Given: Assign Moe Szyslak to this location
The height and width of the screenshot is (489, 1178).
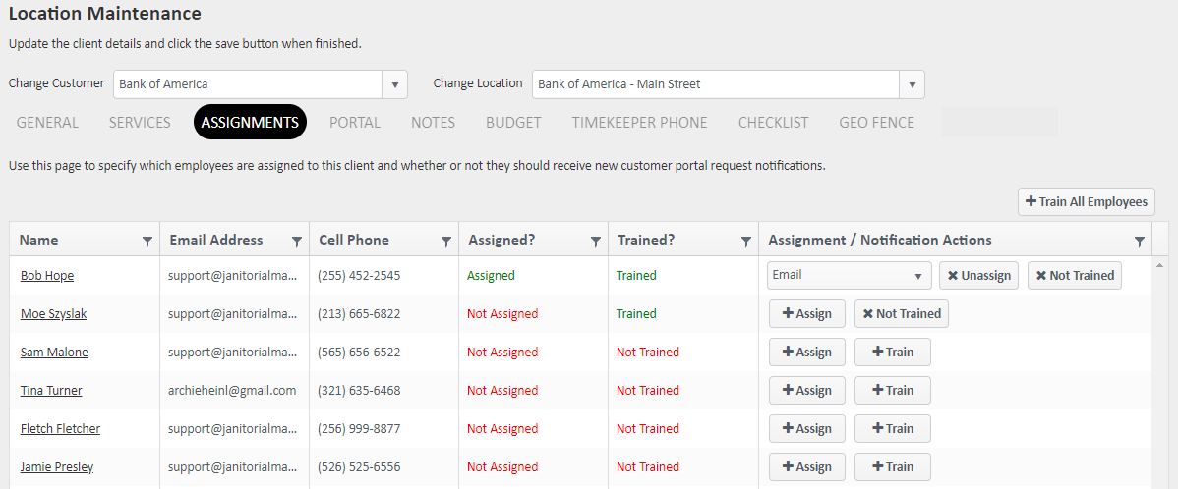Looking at the screenshot, I should point(806,314).
